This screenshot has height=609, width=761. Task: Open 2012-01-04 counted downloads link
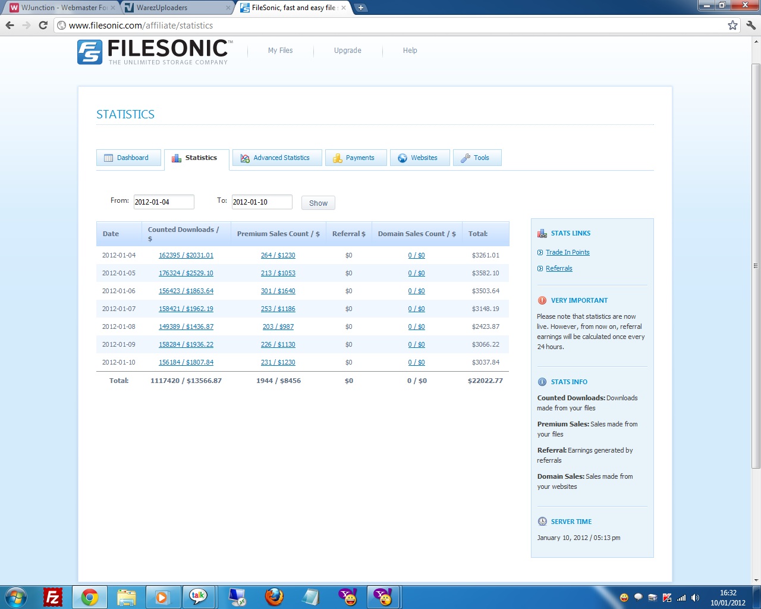(x=185, y=255)
